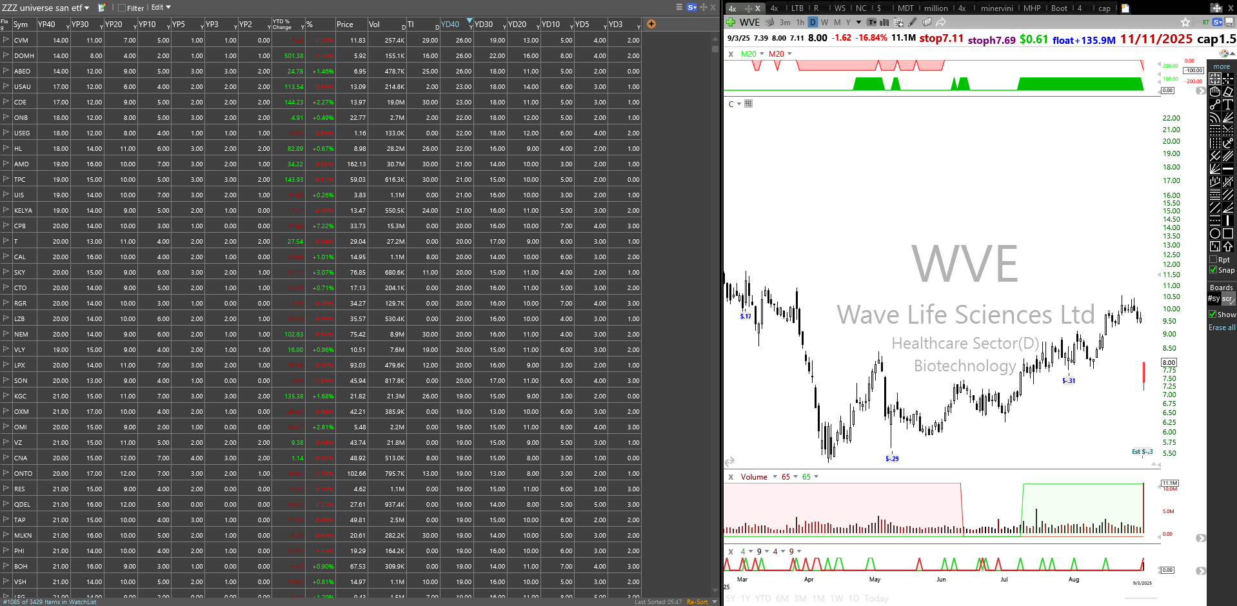Pick the eraser drawing tool
This screenshot has height=606, width=1237.
(x=1228, y=92)
